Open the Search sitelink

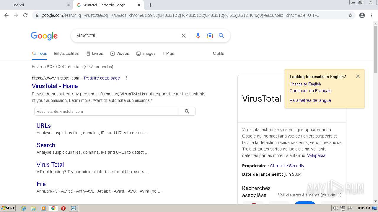point(46,145)
